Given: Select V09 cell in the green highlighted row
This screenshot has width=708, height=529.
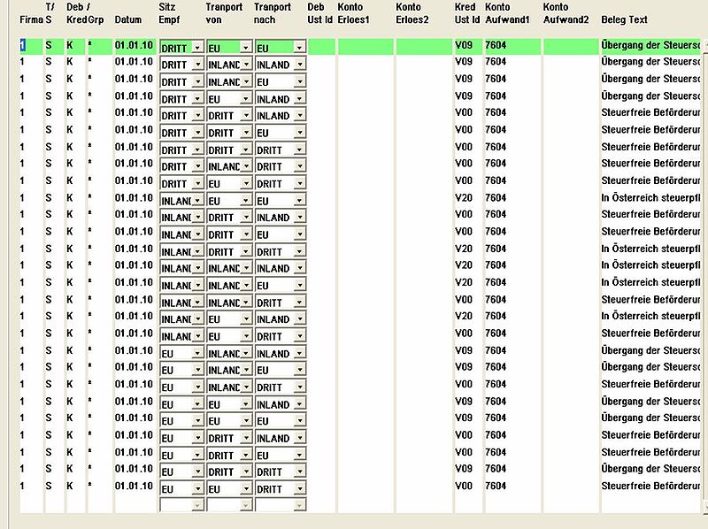Looking at the screenshot, I should tap(464, 45).
